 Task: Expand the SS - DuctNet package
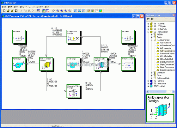pos(148,24)
